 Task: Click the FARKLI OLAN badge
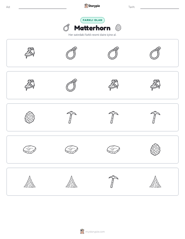[93, 20]
